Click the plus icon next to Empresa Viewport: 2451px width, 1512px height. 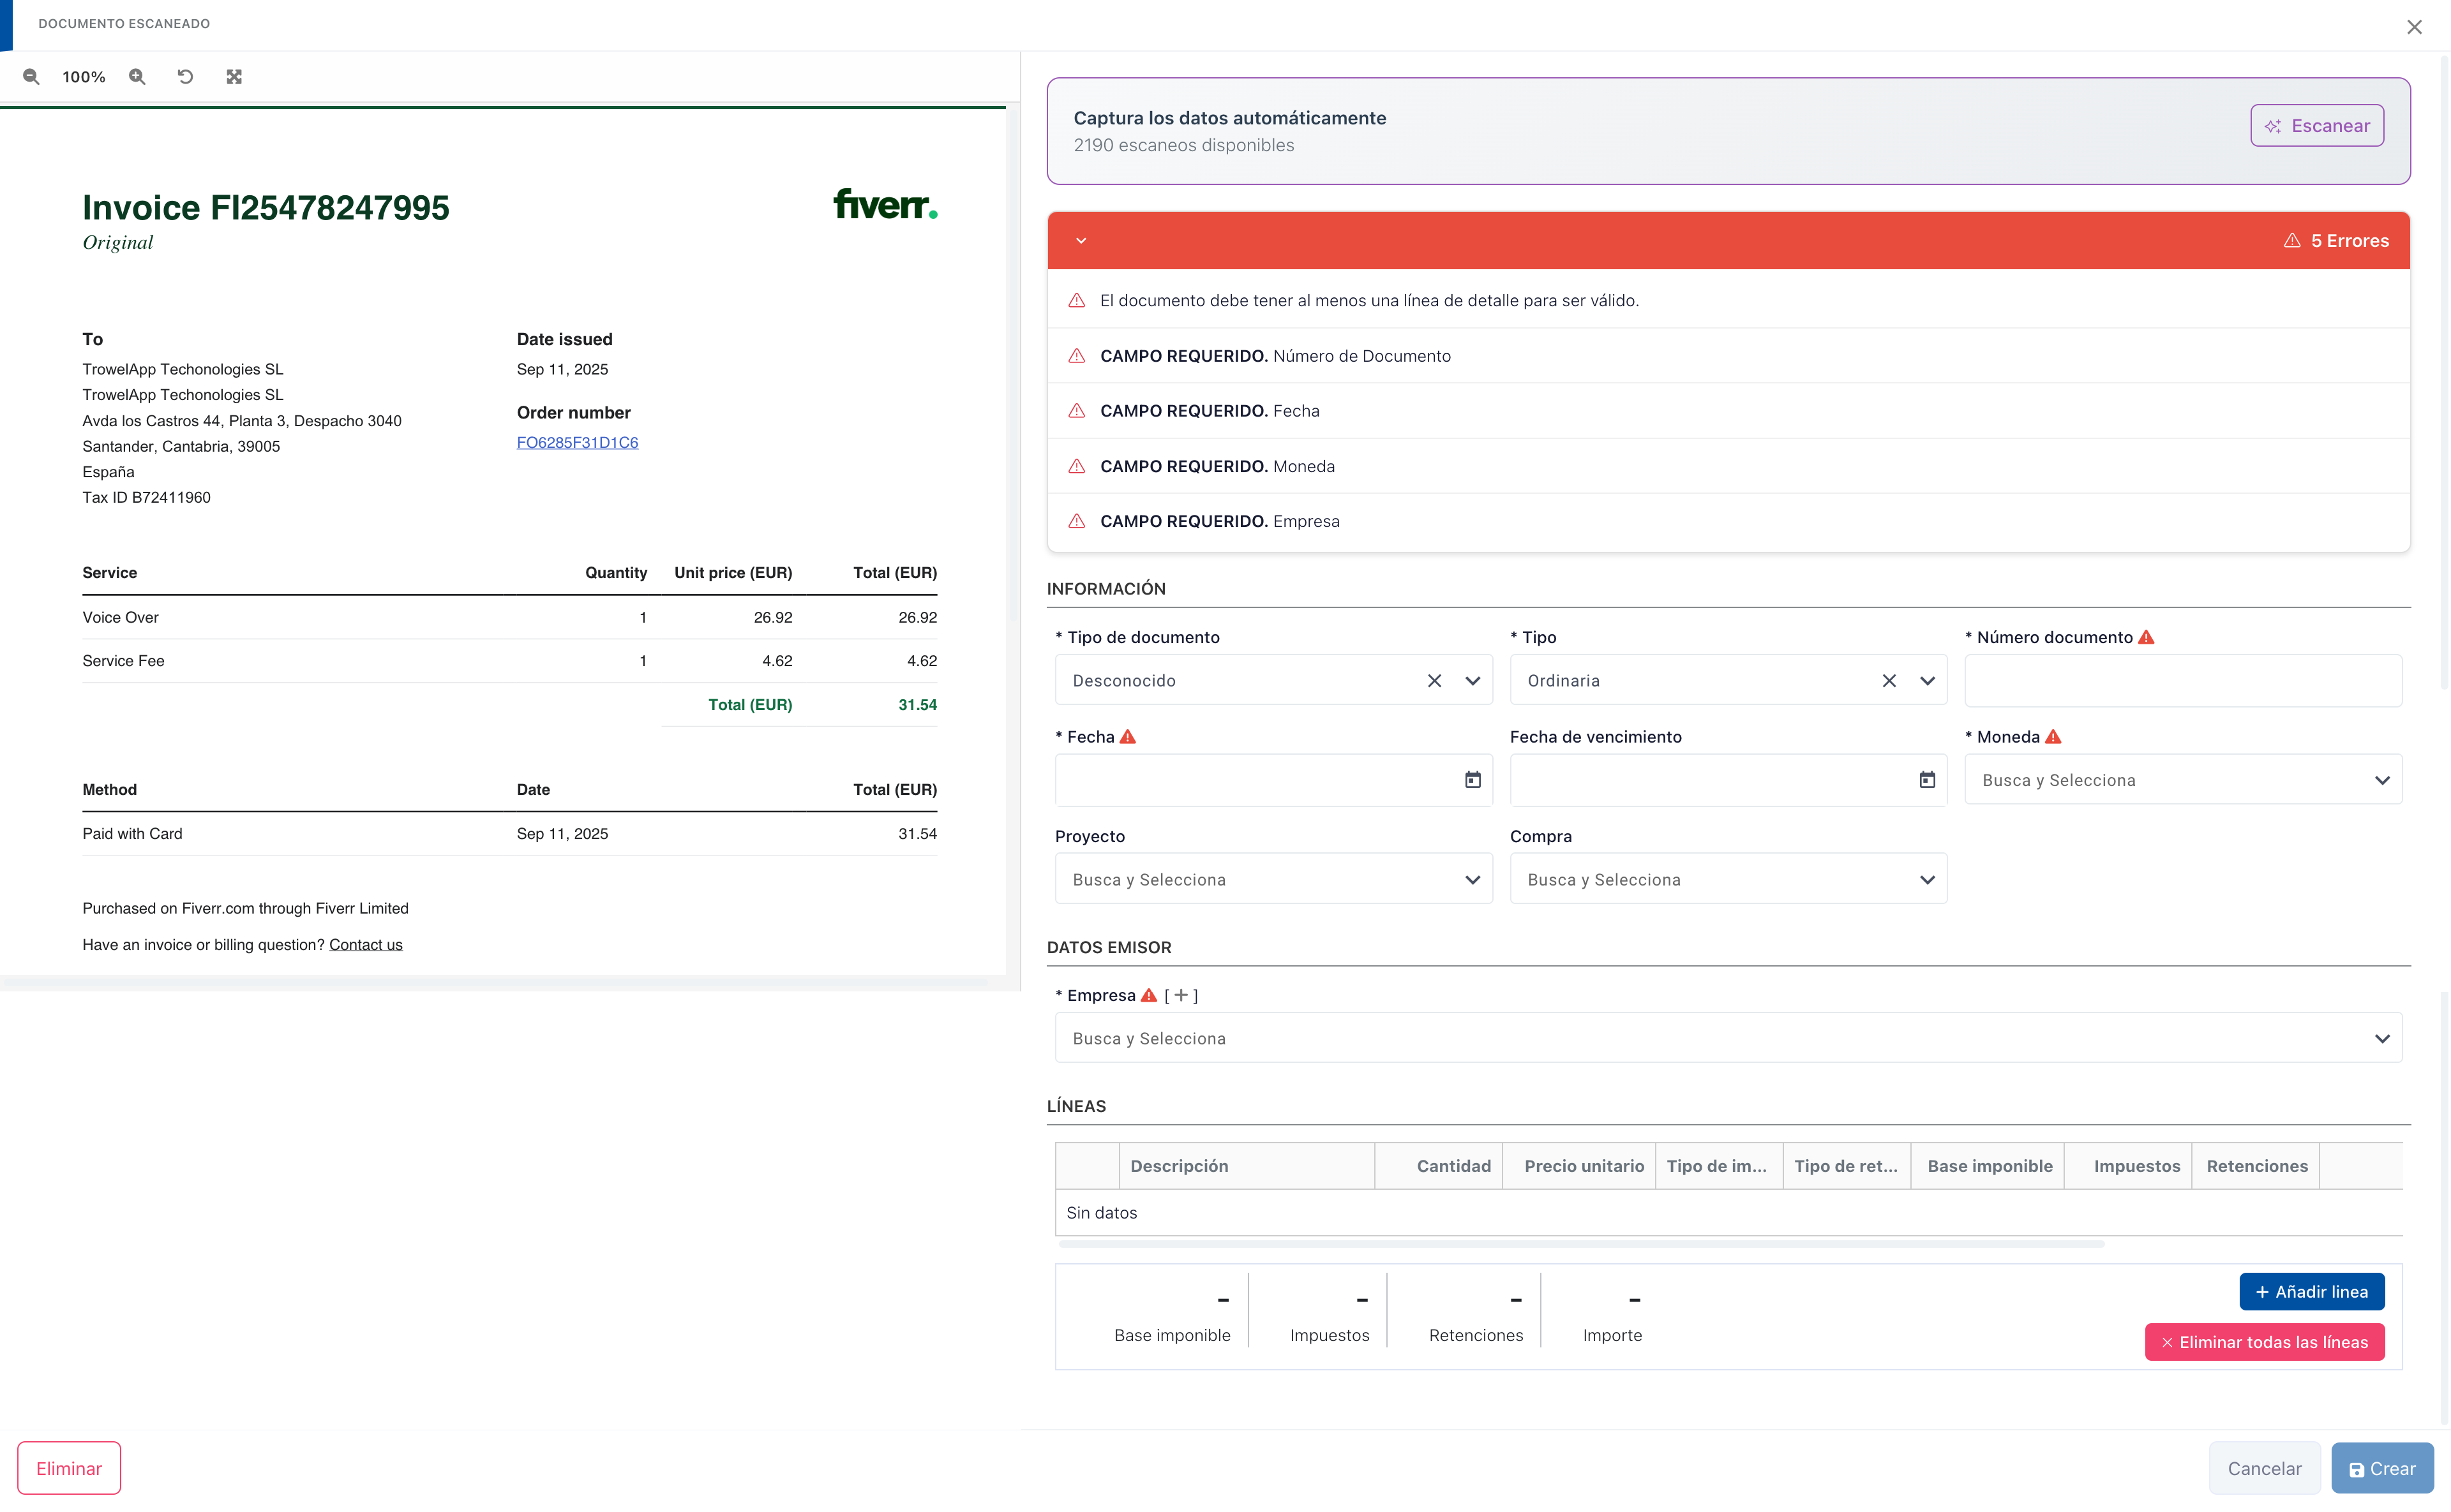point(1181,995)
